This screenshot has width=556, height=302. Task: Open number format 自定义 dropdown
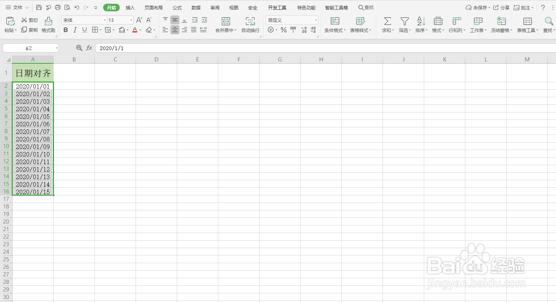(316, 20)
